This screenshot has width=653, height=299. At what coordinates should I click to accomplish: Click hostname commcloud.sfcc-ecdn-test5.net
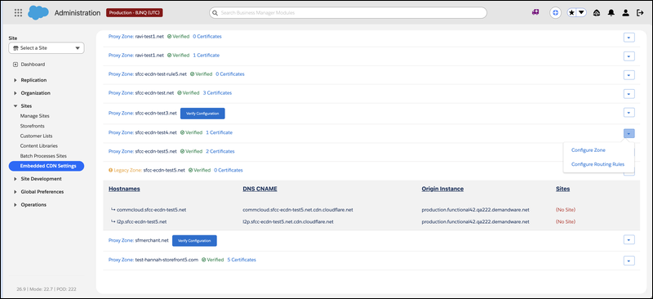[x=152, y=210]
